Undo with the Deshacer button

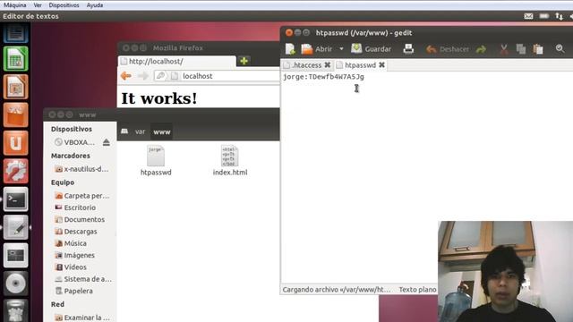(448, 49)
